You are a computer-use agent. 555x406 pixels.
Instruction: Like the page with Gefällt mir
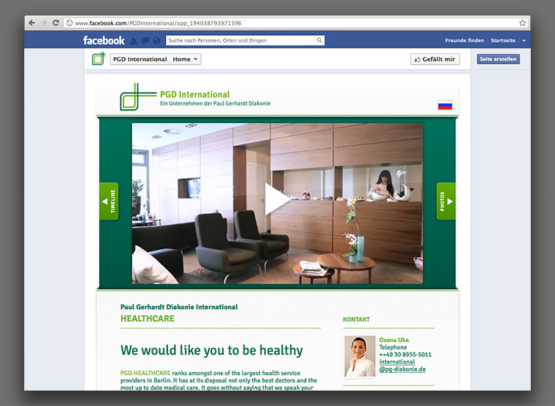(435, 59)
